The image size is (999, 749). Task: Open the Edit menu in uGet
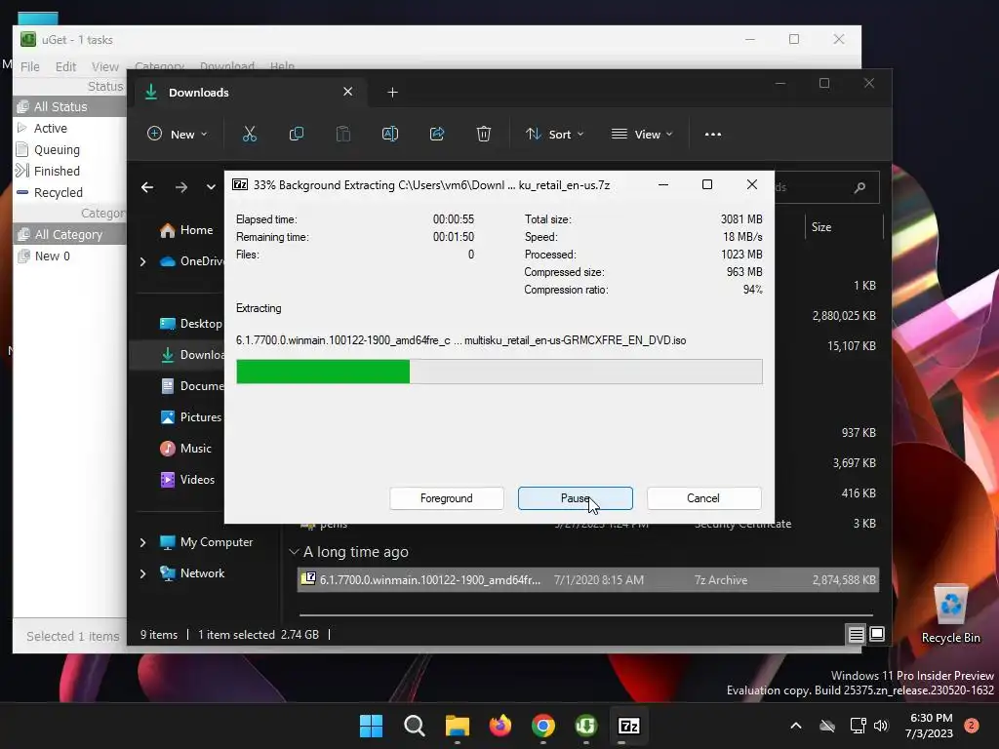click(x=65, y=66)
